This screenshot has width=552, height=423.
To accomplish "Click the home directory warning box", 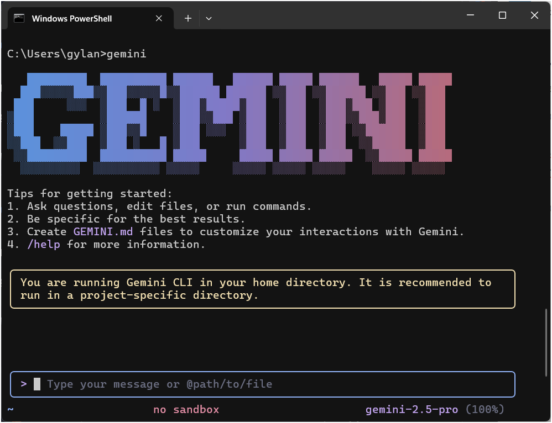I will point(262,289).
